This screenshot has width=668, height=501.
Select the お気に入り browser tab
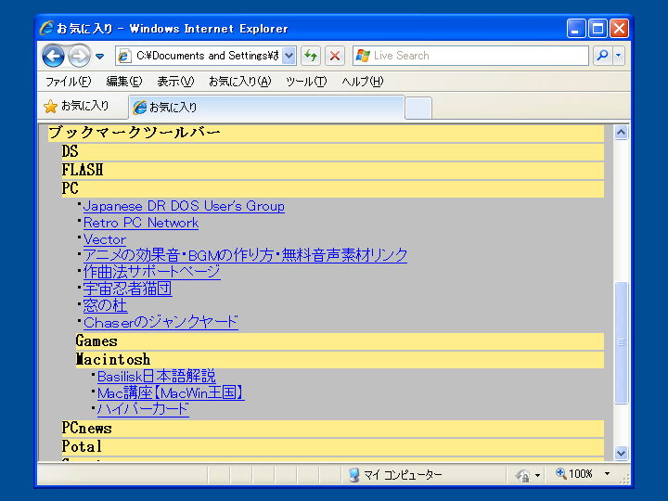click(x=266, y=108)
